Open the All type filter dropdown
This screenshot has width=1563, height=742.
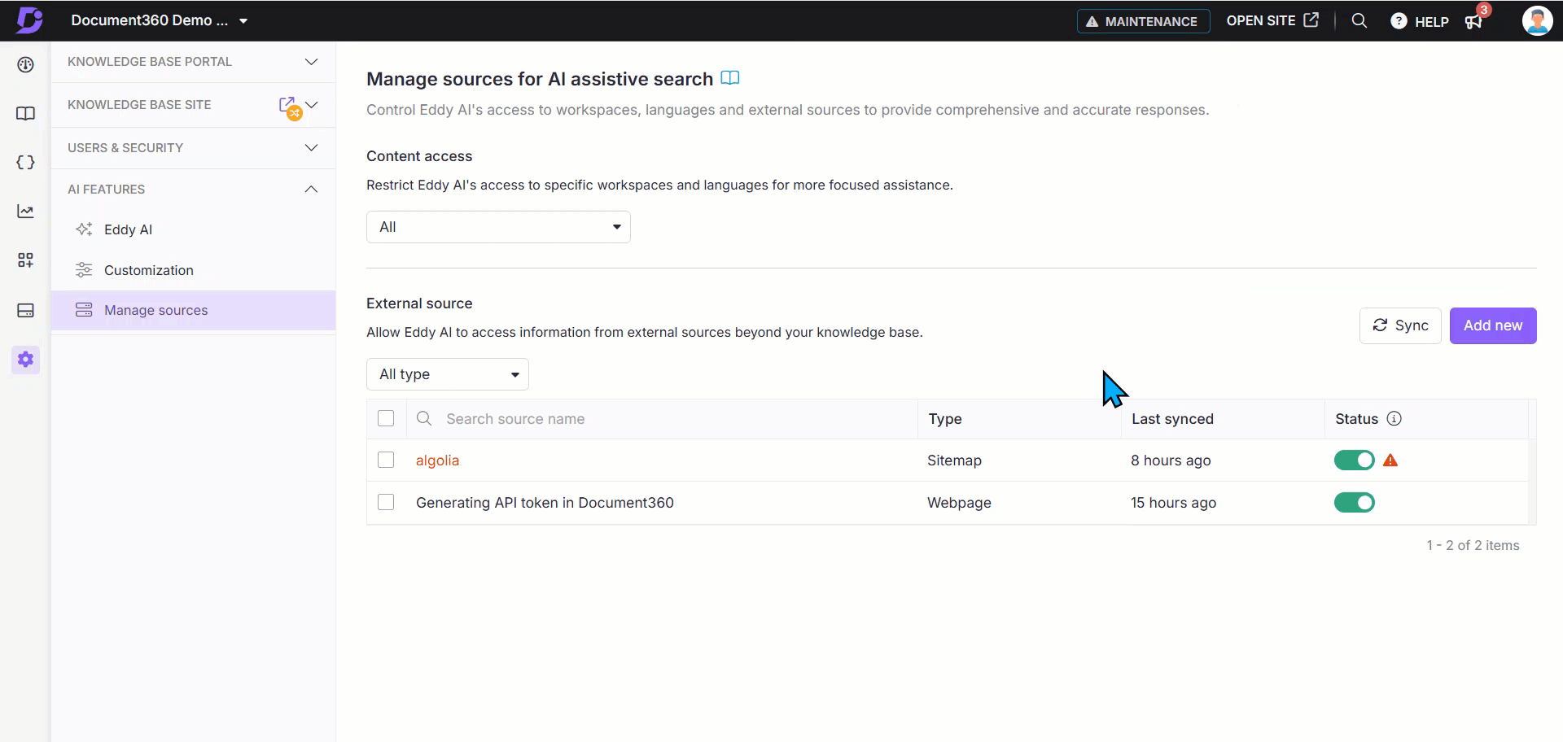pyautogui.click(x=448, y=374)
